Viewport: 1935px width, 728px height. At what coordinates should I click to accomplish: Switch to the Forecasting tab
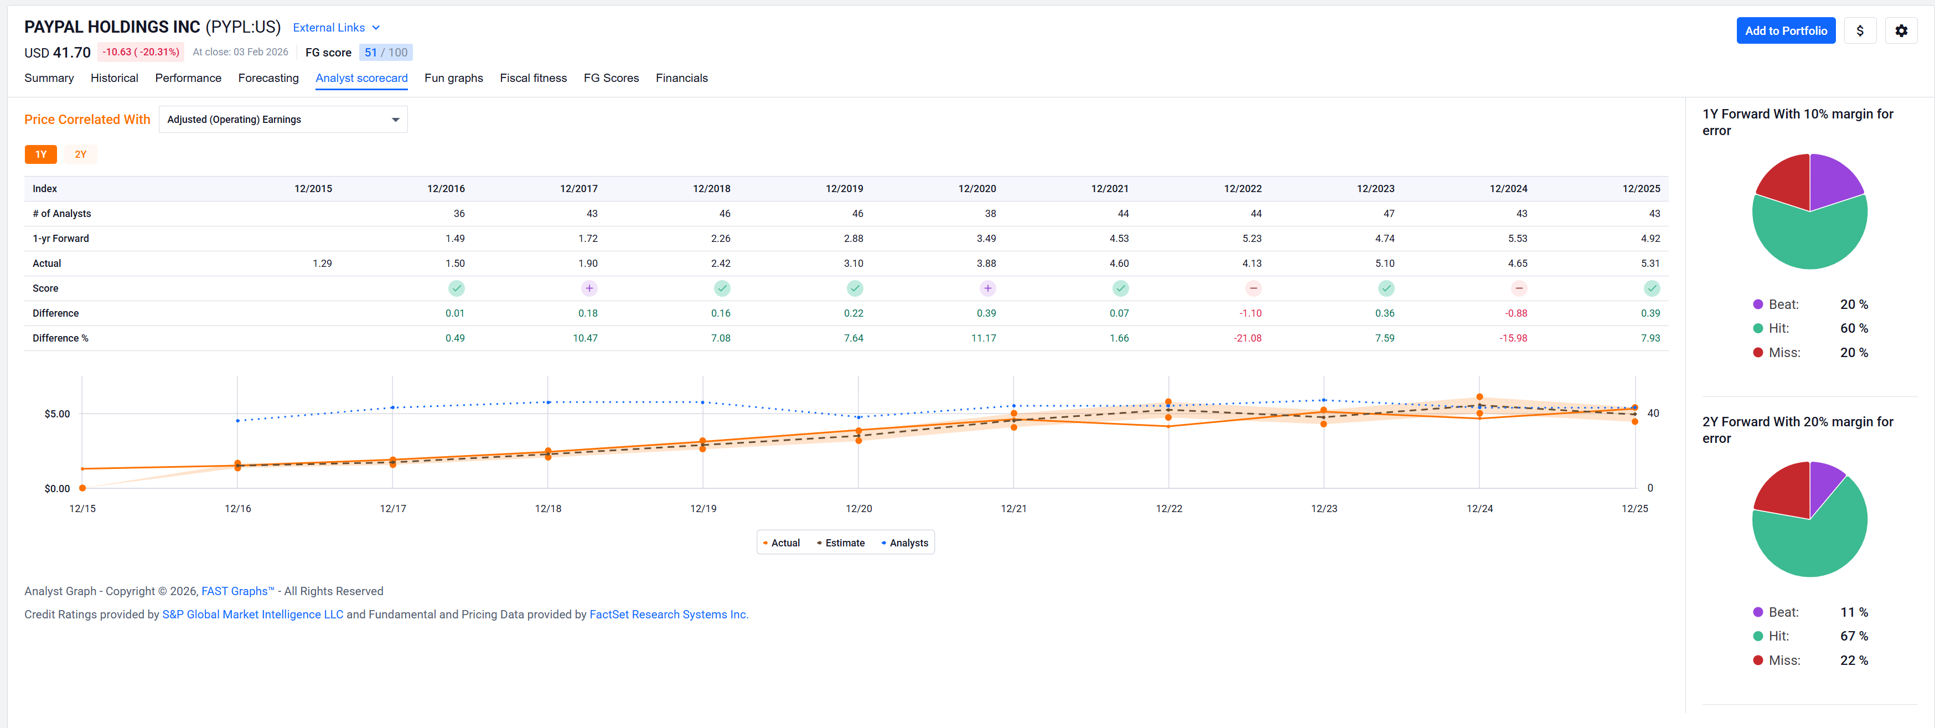(x=268, y=78)
